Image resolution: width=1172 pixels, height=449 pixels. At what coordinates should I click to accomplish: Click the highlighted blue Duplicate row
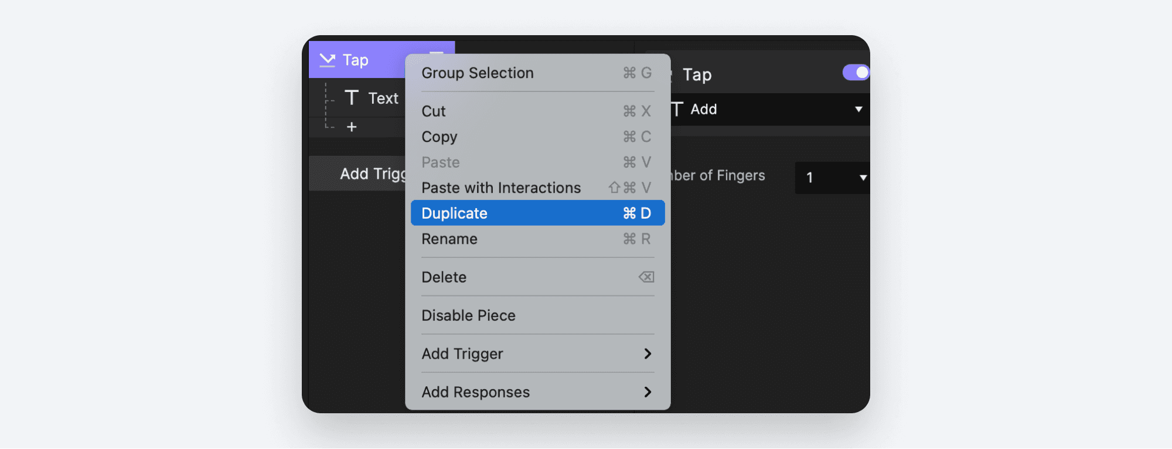point(527,213)
